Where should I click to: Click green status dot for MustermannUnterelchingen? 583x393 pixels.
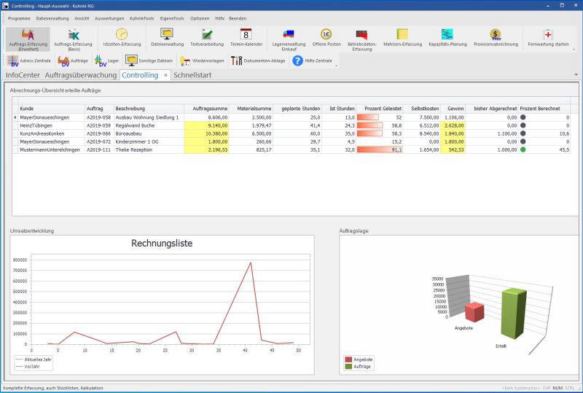click(523, 149)
